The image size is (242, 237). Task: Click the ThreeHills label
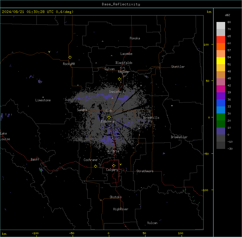tap(151, 118)
